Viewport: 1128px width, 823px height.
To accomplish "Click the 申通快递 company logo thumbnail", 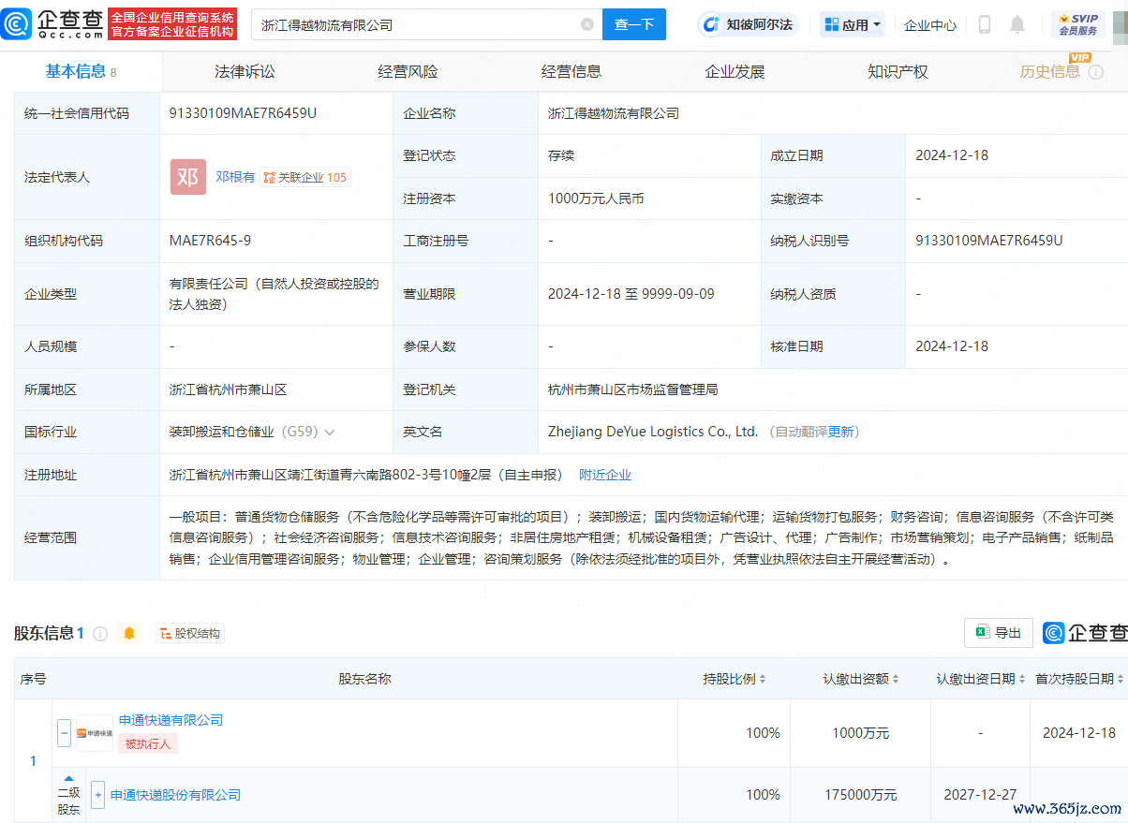I will [95, 733].
